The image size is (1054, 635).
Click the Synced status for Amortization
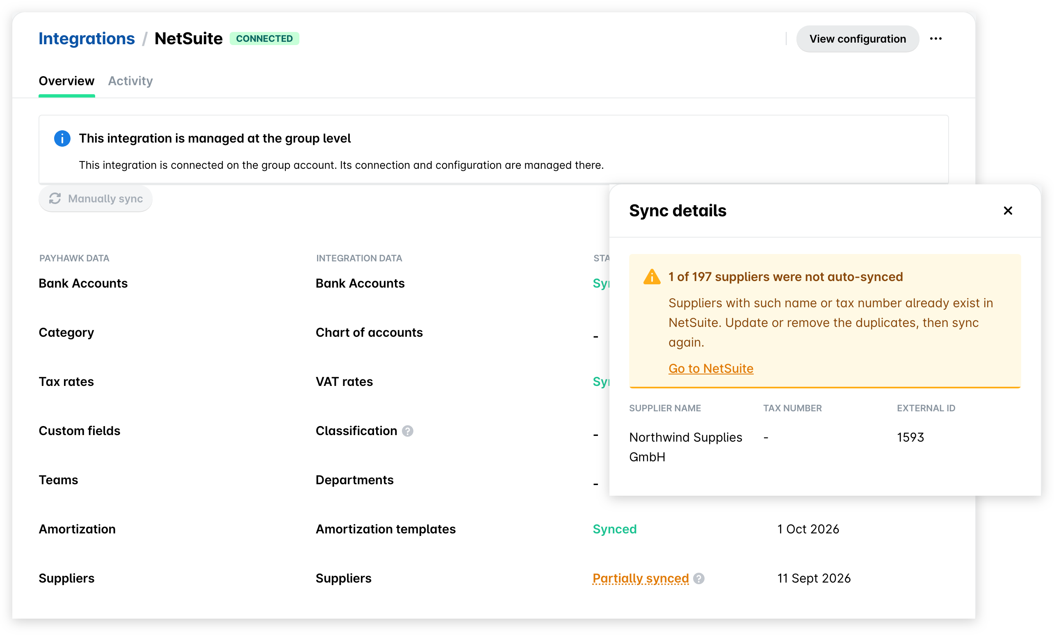coord(615,529)
